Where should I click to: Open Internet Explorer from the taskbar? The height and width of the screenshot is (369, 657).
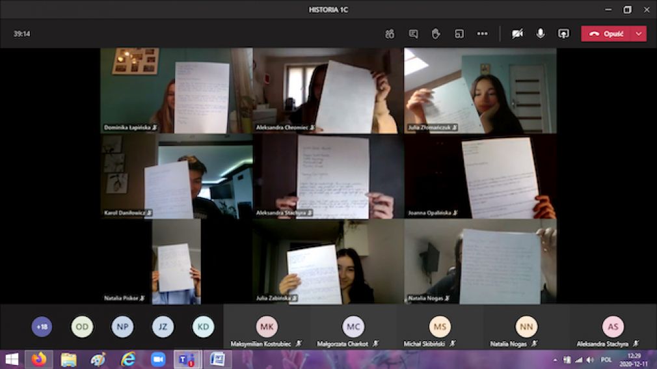click(127, 359)
